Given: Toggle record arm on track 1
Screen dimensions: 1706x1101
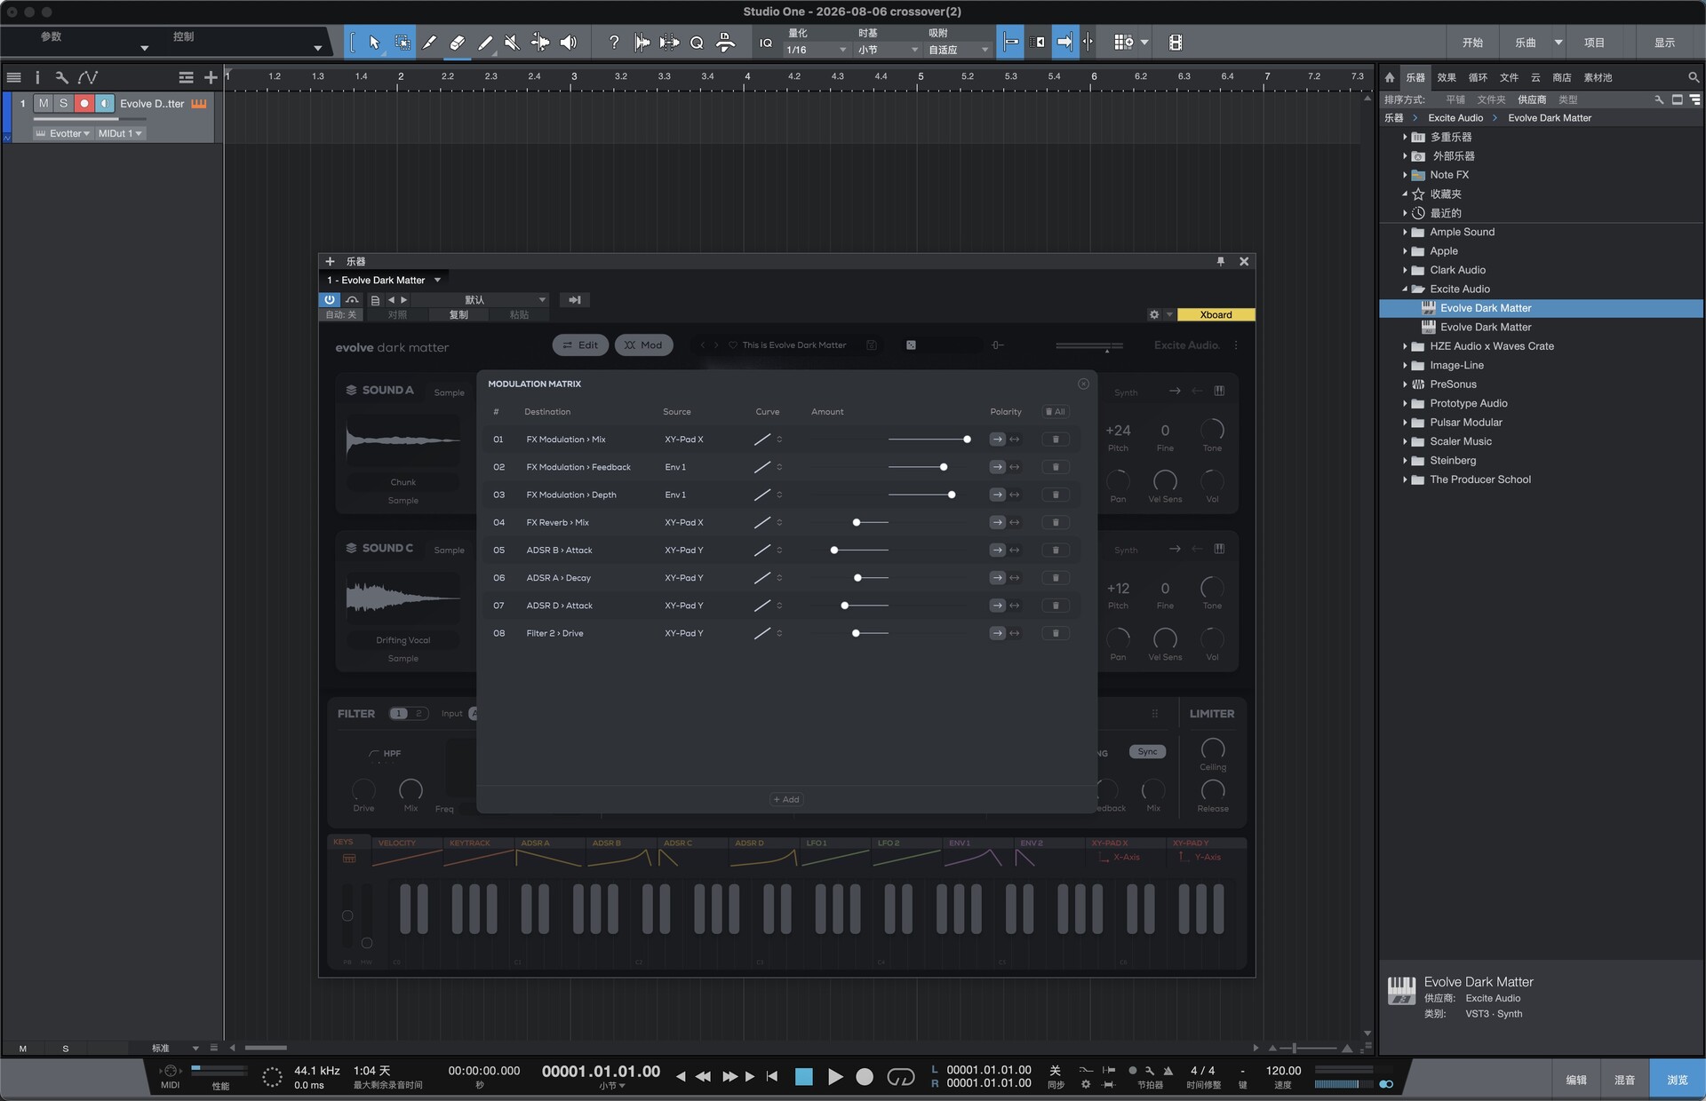Looking at the screenshot, I should (84, 104).
